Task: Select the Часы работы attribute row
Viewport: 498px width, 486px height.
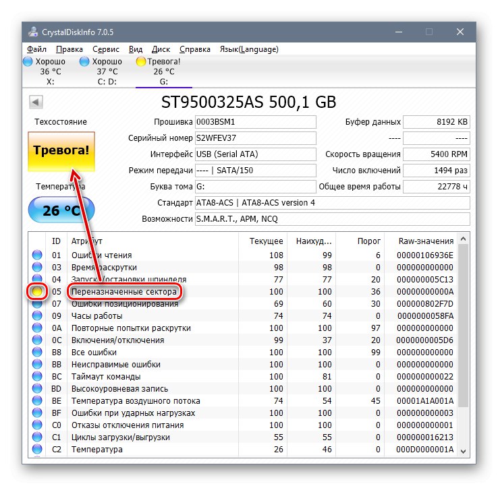Action: pos(243,315)
